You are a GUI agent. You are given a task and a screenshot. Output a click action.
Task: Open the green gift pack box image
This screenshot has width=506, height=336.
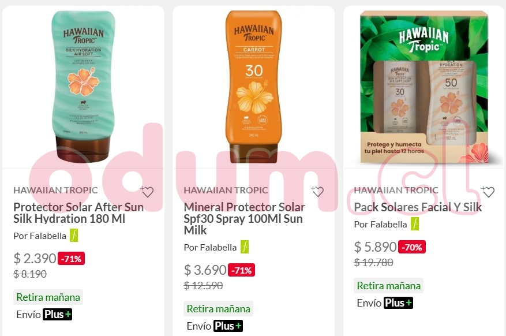424,87
